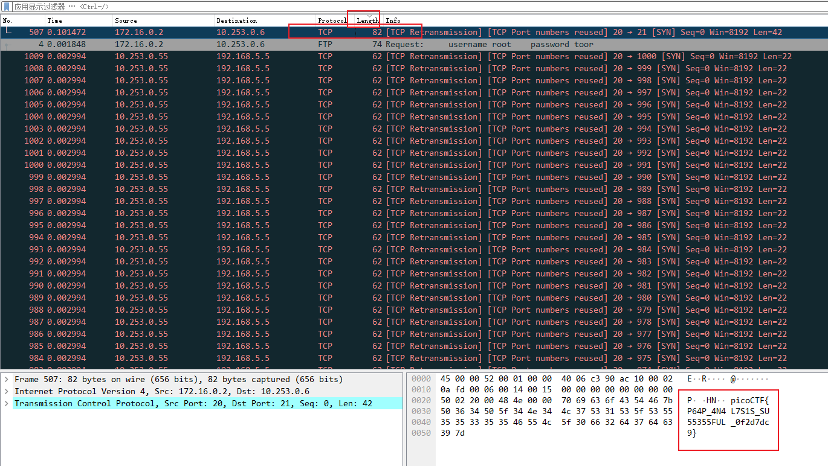828x466 pixels.
Task: Click hex offset 0020 row bytes
Action: (x=556, y=400)
